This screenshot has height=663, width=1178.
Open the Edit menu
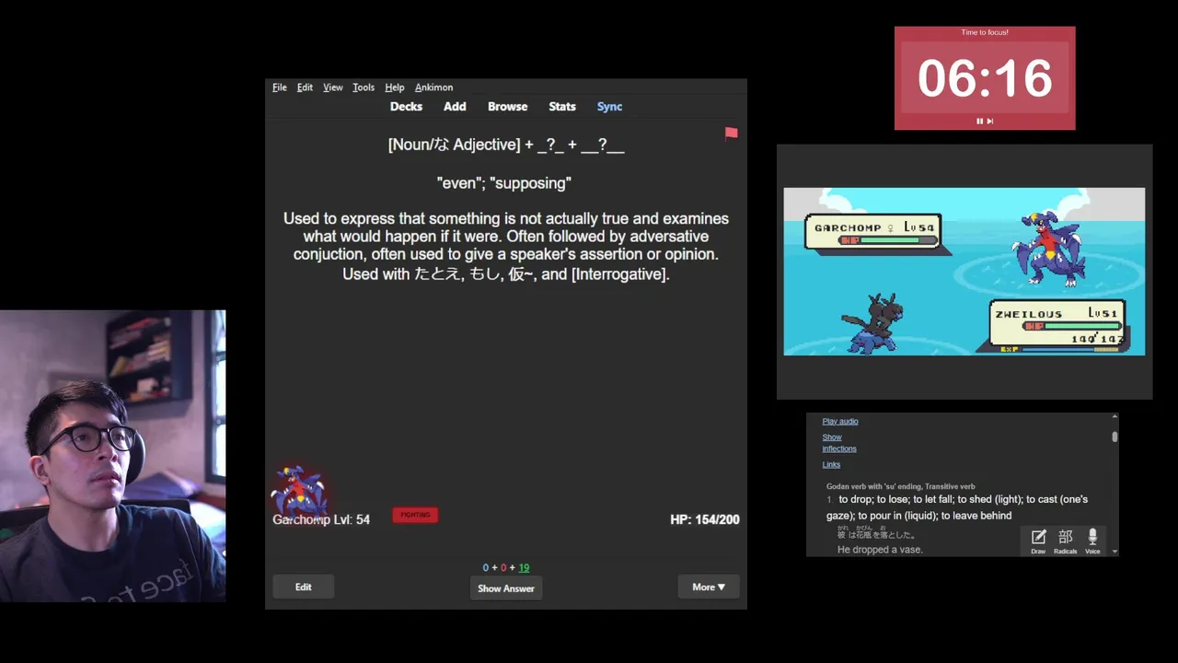point(305,87)
